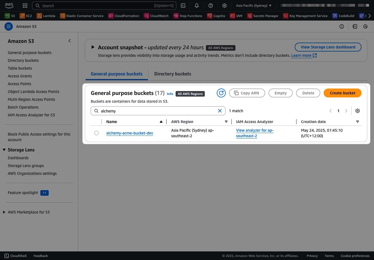Go to next page of buckets

346,111
